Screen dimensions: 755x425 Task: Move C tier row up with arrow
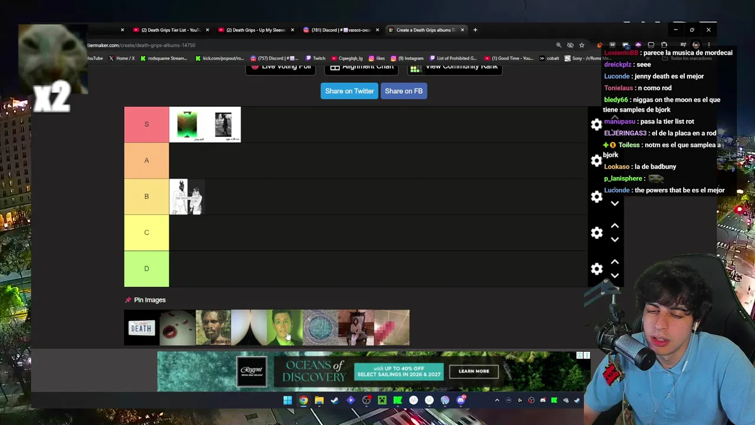pos(615,225)
